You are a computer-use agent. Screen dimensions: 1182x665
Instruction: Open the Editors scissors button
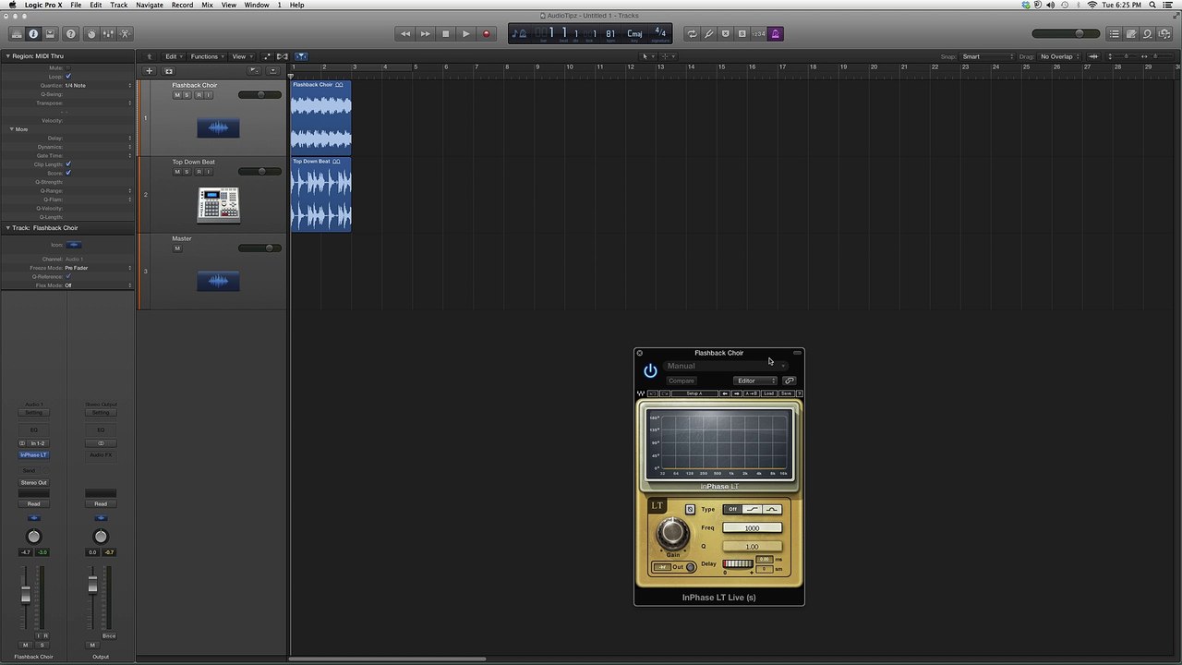click(x=125, y=34)
